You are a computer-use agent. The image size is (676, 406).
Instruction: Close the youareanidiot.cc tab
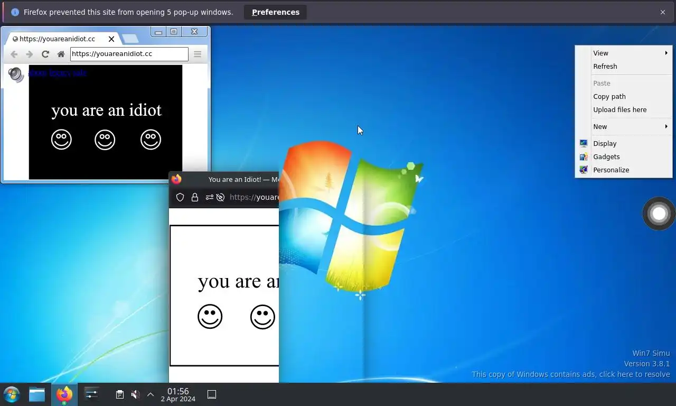point(111,39)
